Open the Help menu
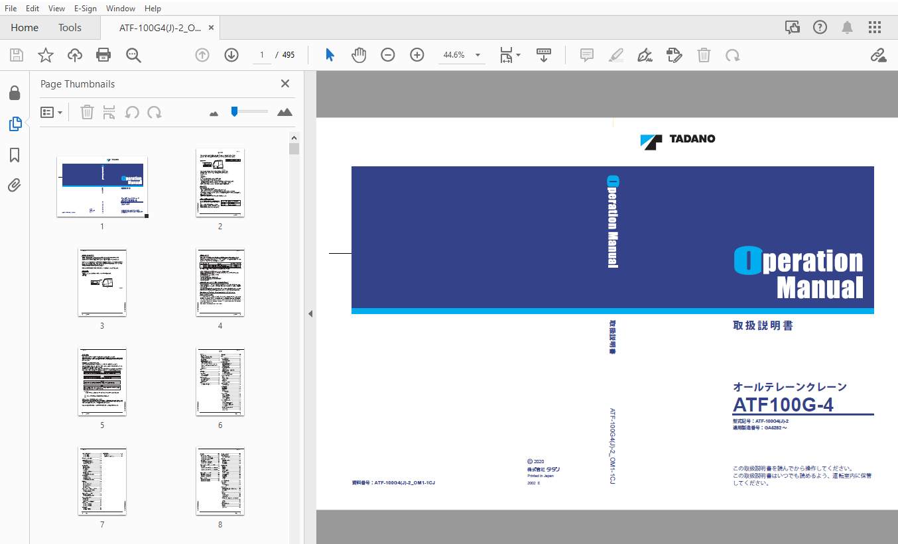 click(x=153, y=9)
